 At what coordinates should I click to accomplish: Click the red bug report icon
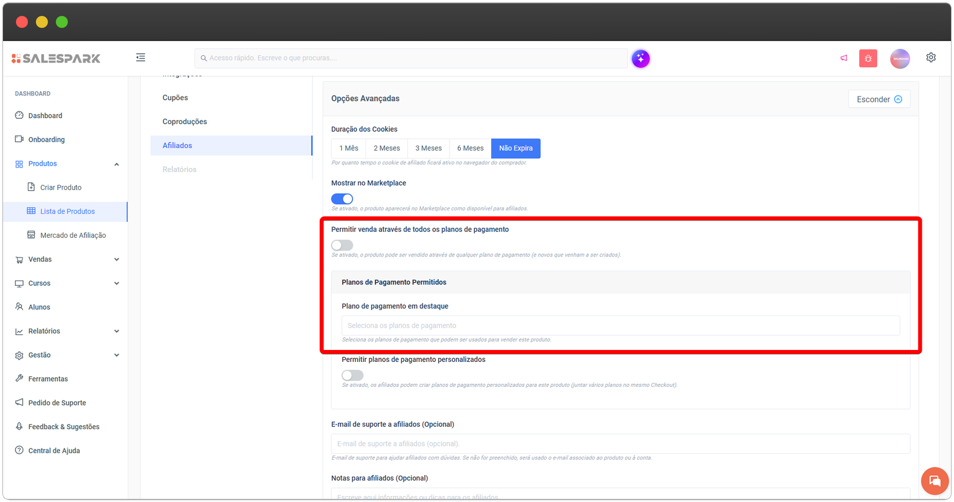[x=868, y=58]
